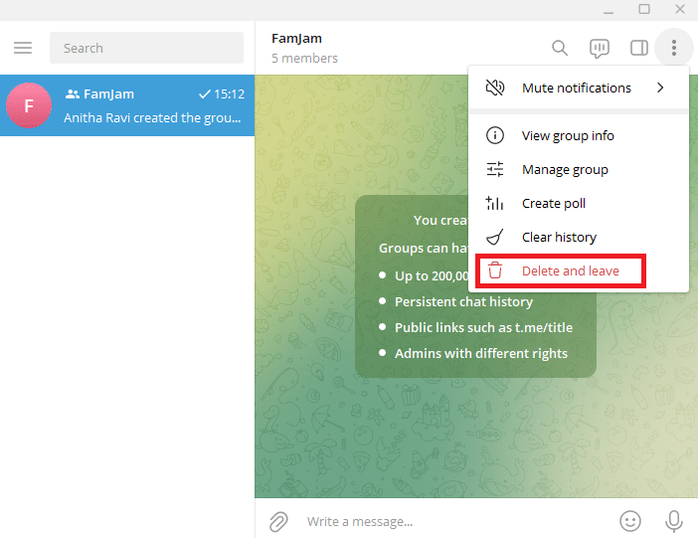698x538 pixels.
Task: Record voice message with microphone icon
Action: click(674, 521)
